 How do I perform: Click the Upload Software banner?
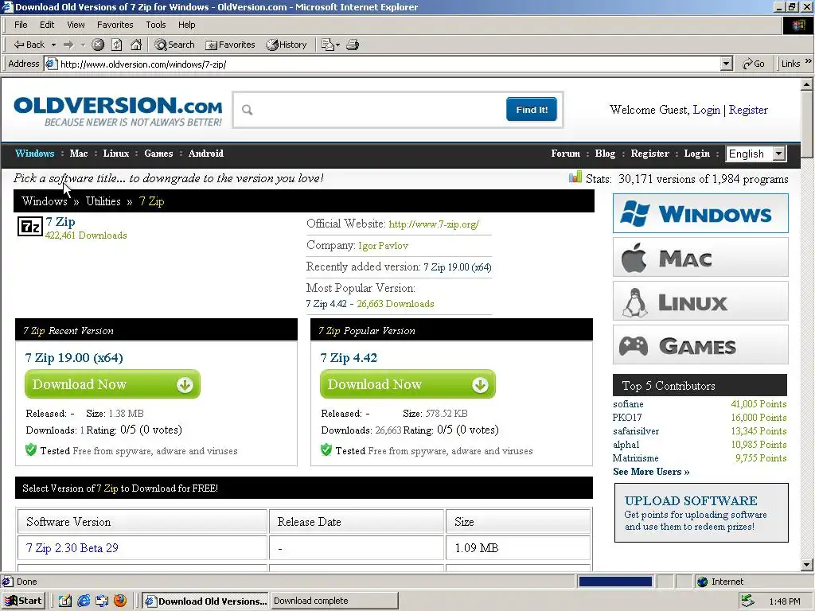[701, 513]
